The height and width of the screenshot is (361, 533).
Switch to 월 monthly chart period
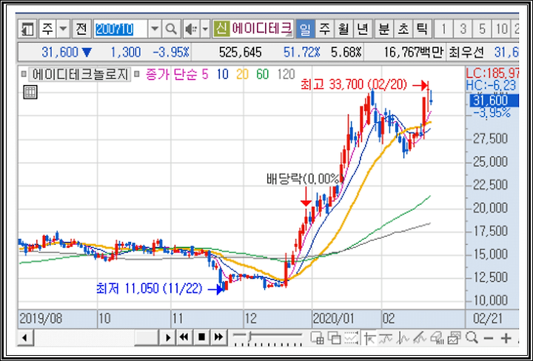point(343,30)
